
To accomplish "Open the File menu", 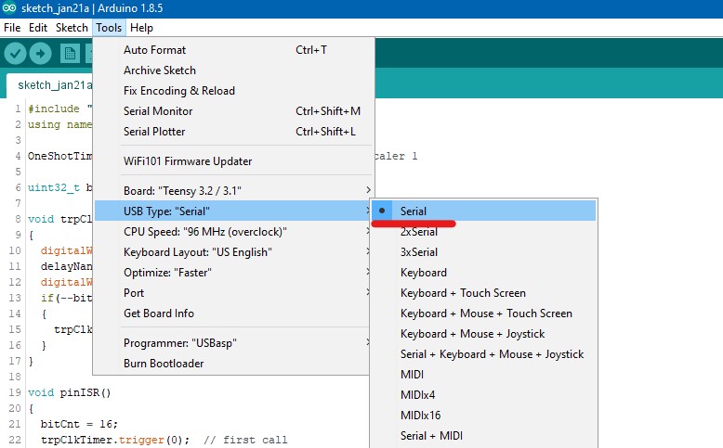I will tap(12, 28).
